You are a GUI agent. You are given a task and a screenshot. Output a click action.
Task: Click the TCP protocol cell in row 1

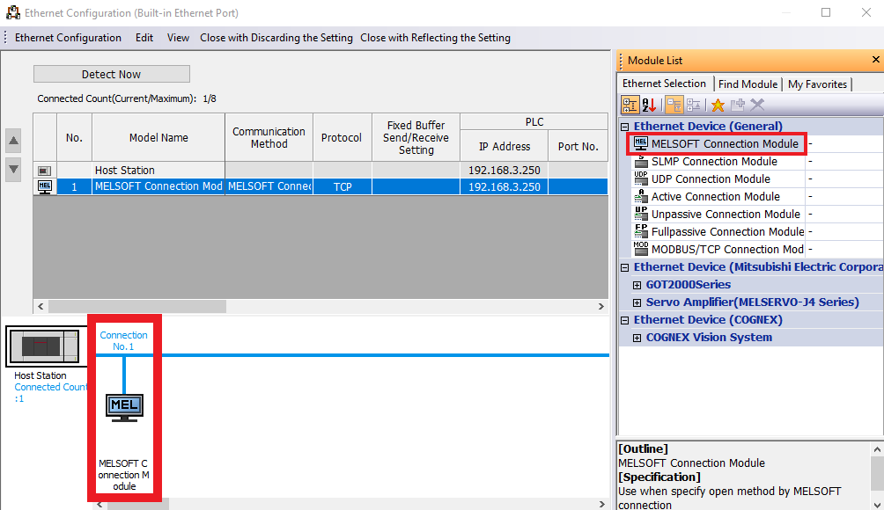click(x=343, y=187)
